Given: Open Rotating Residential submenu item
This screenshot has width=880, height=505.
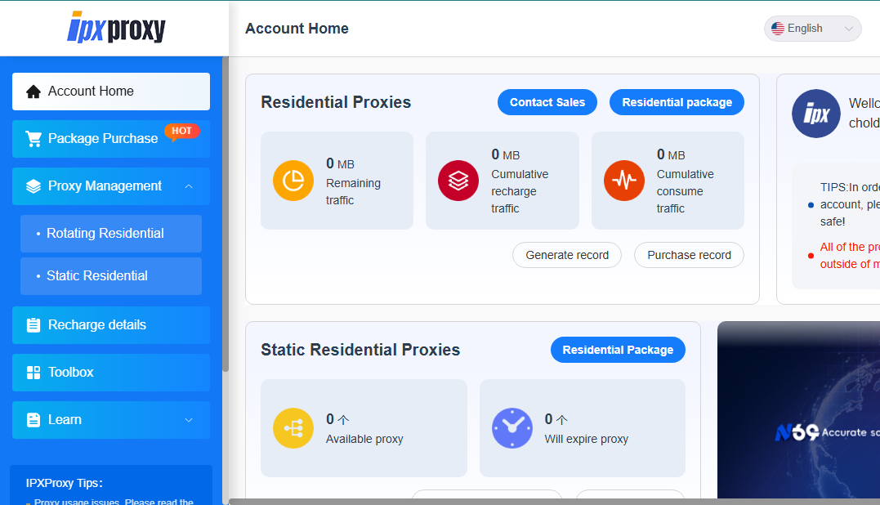Looking at the screenshot, I should coord(111,234).
